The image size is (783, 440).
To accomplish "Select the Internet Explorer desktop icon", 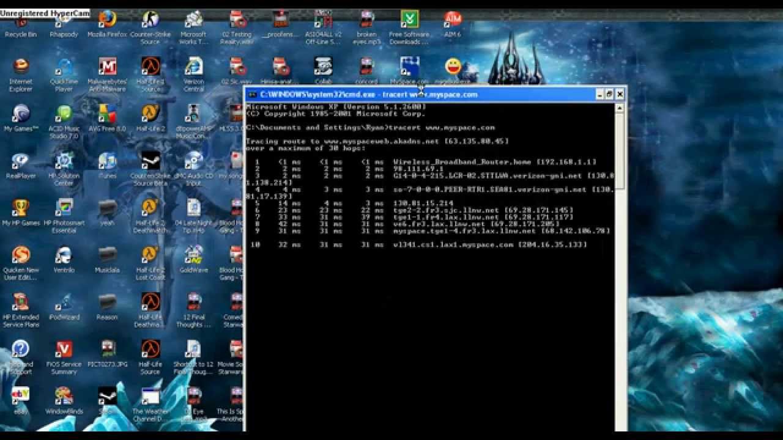I will pos(21,75).
